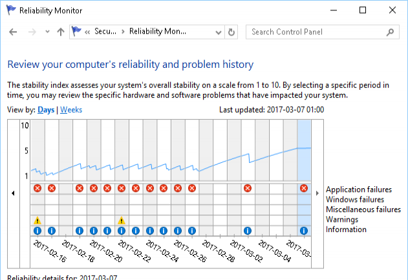Select application failure icon for 2017-02-20

pos(94,188)
